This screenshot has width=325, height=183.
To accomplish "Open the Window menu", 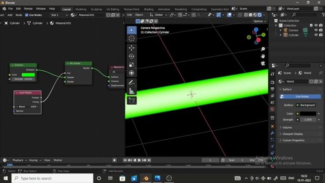I will click(41, 9).
